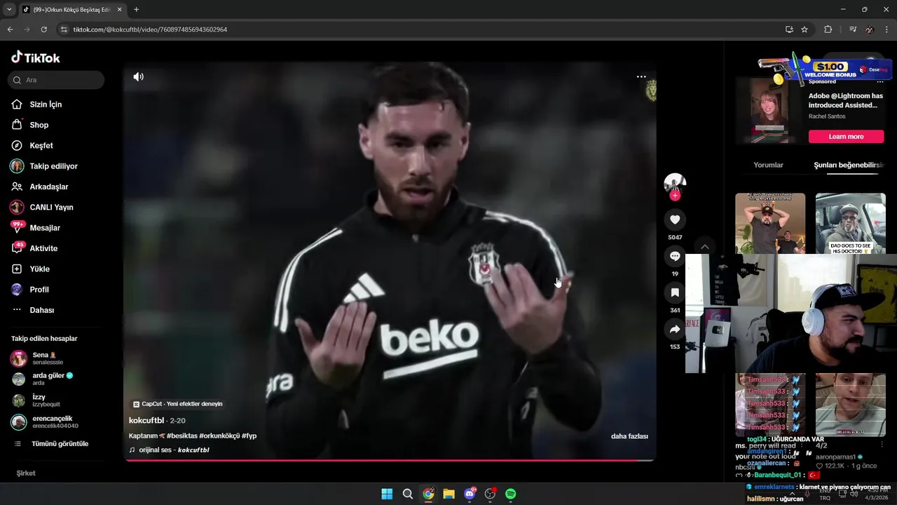Open DAD GOES TO SEE HIS DOCTOR video
The image size is (897, 505).
pyautogui.click(x=850, y=223)
